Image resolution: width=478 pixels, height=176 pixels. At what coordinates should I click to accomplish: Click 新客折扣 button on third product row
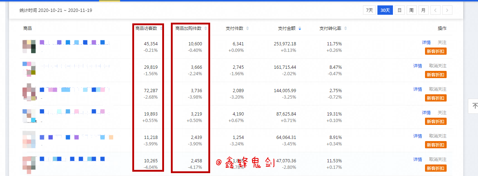[436, 98]
